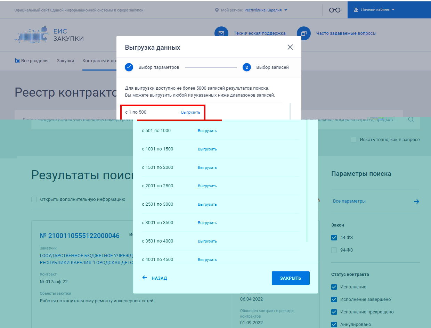Uncheck the Исполнение завершено checkbox
The image size is (431, 328).
[x=334, y=300]
